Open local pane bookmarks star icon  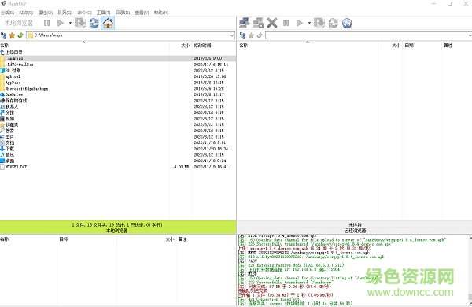[x=12, y=35]
